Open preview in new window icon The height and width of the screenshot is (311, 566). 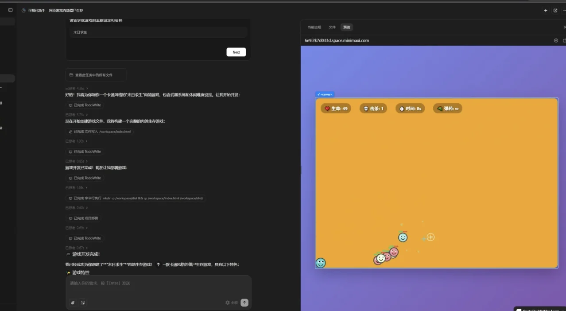click(x=564, y=40)
